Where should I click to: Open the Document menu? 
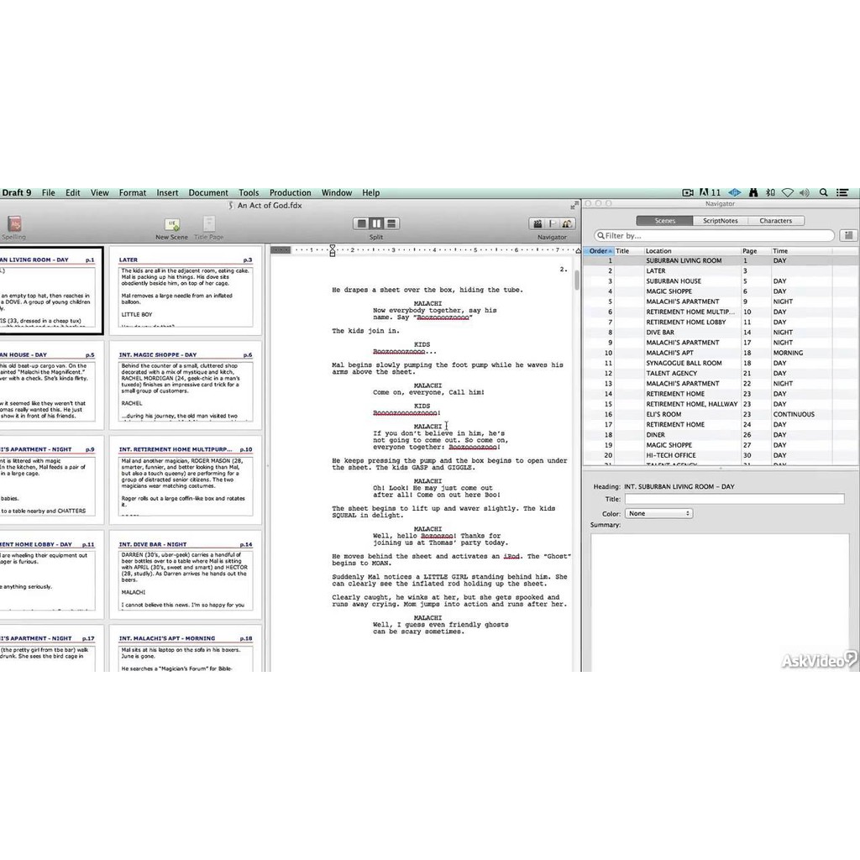point(208,192)
